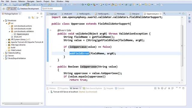Click the highlighted addFieldError text
Image resolution: width=192 pixels, height=108 pixels.
pyautogui.click(x=79, y=53)
